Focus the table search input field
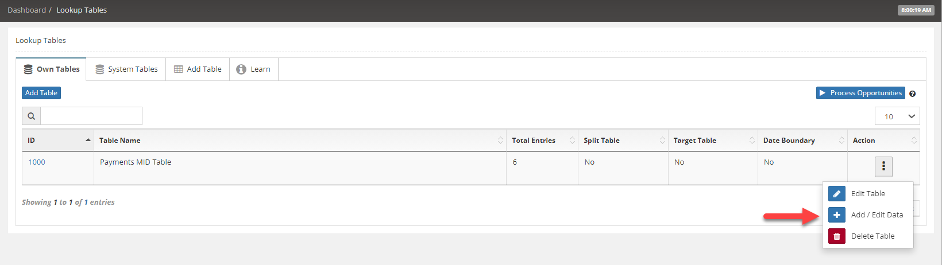Viewport: 942px width, 265px height. pyautogui.click(x=91, y=116)
